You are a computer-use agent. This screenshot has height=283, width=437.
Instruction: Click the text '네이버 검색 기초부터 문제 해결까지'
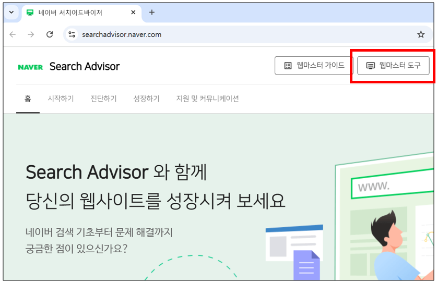(99, 232)
